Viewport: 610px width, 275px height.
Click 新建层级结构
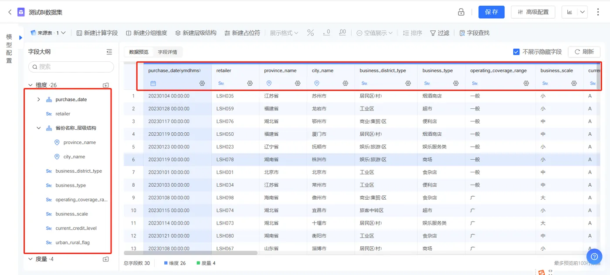[x=196, y=33]
